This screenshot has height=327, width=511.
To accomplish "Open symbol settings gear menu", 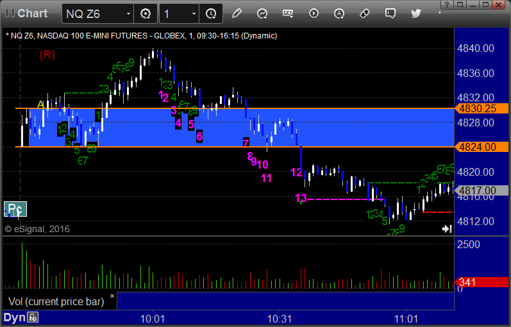I will (x=146, y=13).
